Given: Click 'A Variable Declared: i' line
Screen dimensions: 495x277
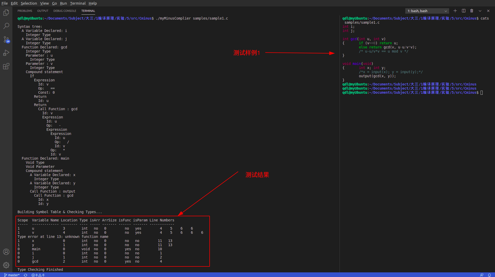Looking at the screenshot, I should coord(44,31).
